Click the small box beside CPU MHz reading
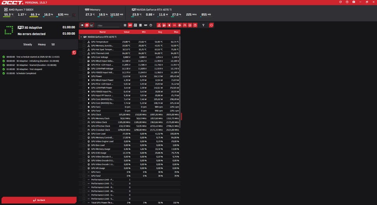 [74, 15]
